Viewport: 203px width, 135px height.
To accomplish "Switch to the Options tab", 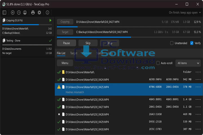I will pos(87,53).
